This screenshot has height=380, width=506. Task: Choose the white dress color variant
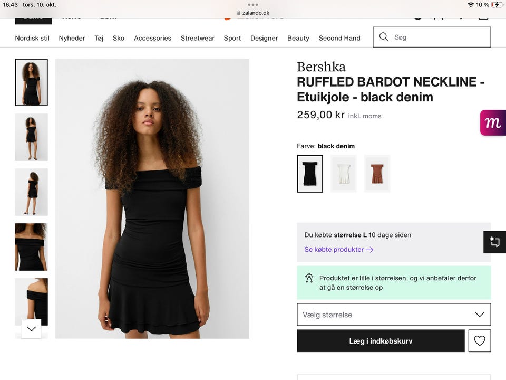pyautogui.click(x=344, y=174)
